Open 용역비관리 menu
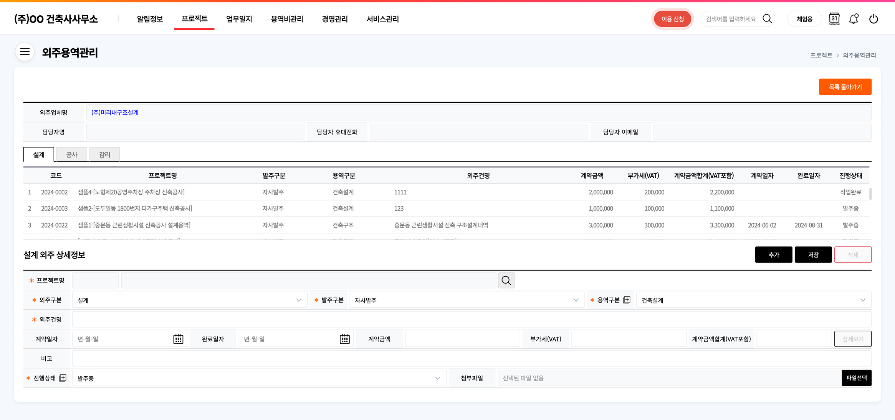The width and height of the screenshot is (895, 420). coord(287,19)
